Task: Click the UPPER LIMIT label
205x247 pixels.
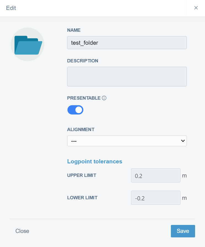Action: pos(81,175)
